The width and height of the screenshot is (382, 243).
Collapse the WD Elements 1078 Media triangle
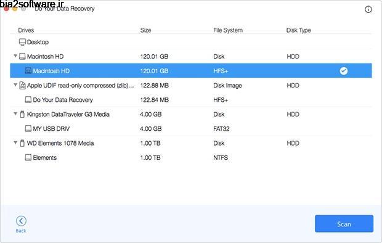(x=15, y=142)
